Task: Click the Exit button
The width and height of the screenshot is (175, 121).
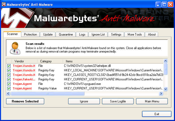Action: [x=157, y=114]
